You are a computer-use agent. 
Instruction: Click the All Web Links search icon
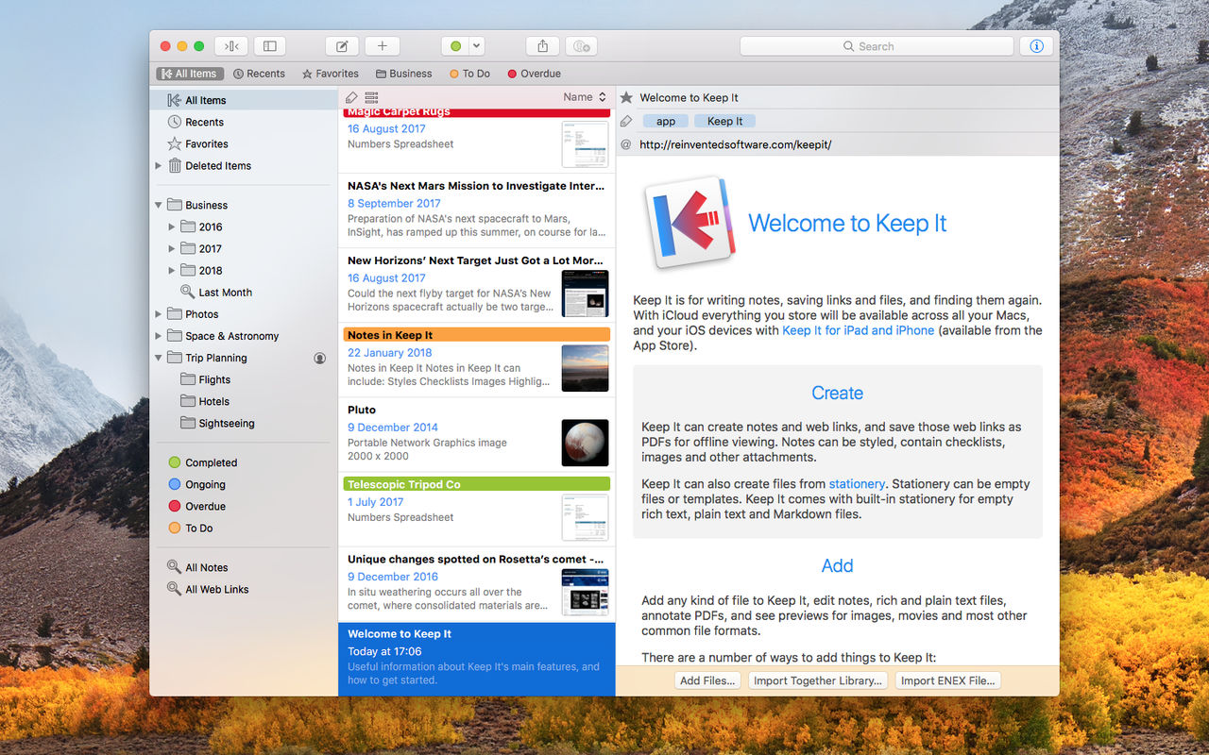click(x=175, y=589)
